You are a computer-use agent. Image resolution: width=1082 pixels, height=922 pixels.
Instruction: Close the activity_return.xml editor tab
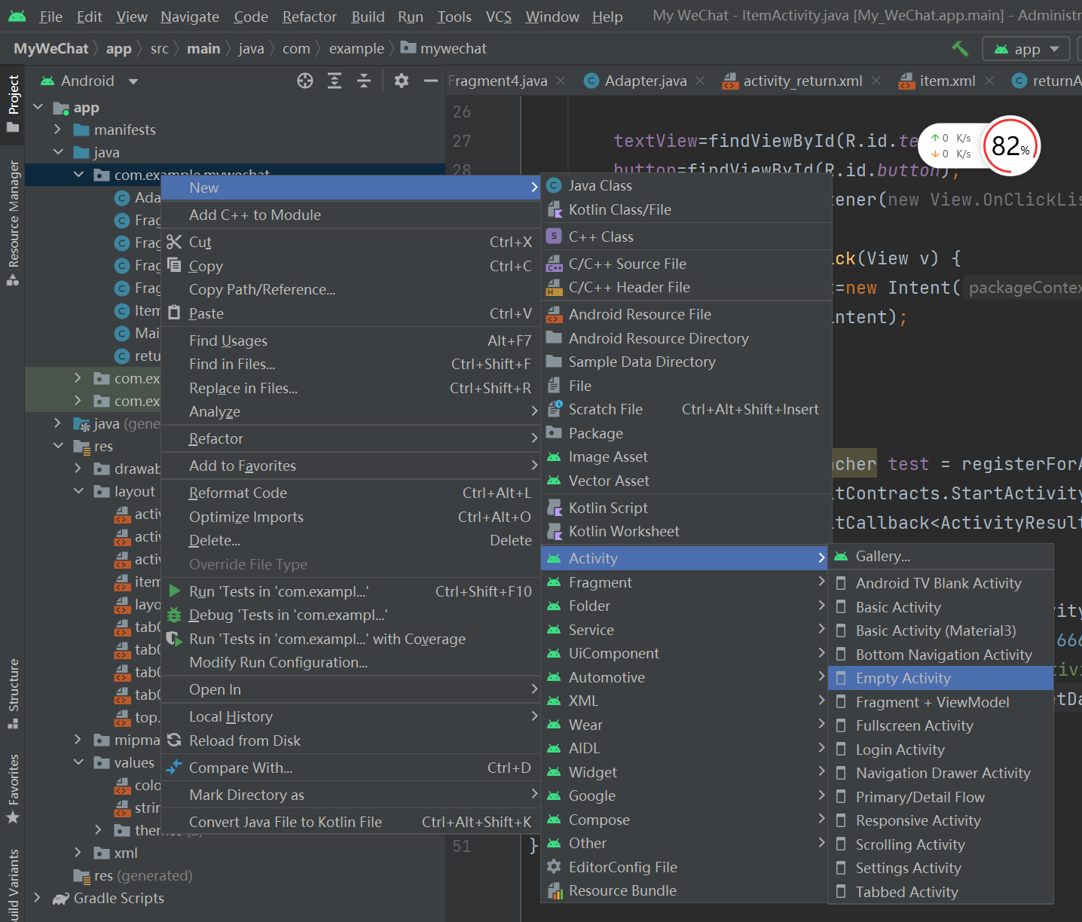click(876, 81)
